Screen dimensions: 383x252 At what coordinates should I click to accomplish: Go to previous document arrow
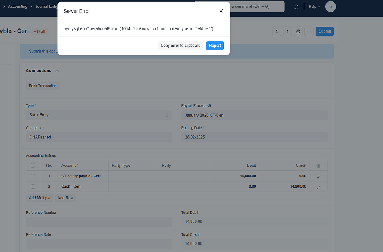(x=276, y=31)
